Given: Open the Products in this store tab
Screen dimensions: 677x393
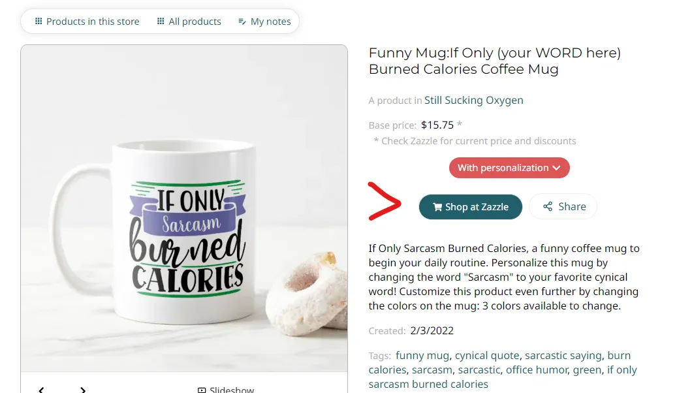Looking at the screenshot, I should pos(87,22).
